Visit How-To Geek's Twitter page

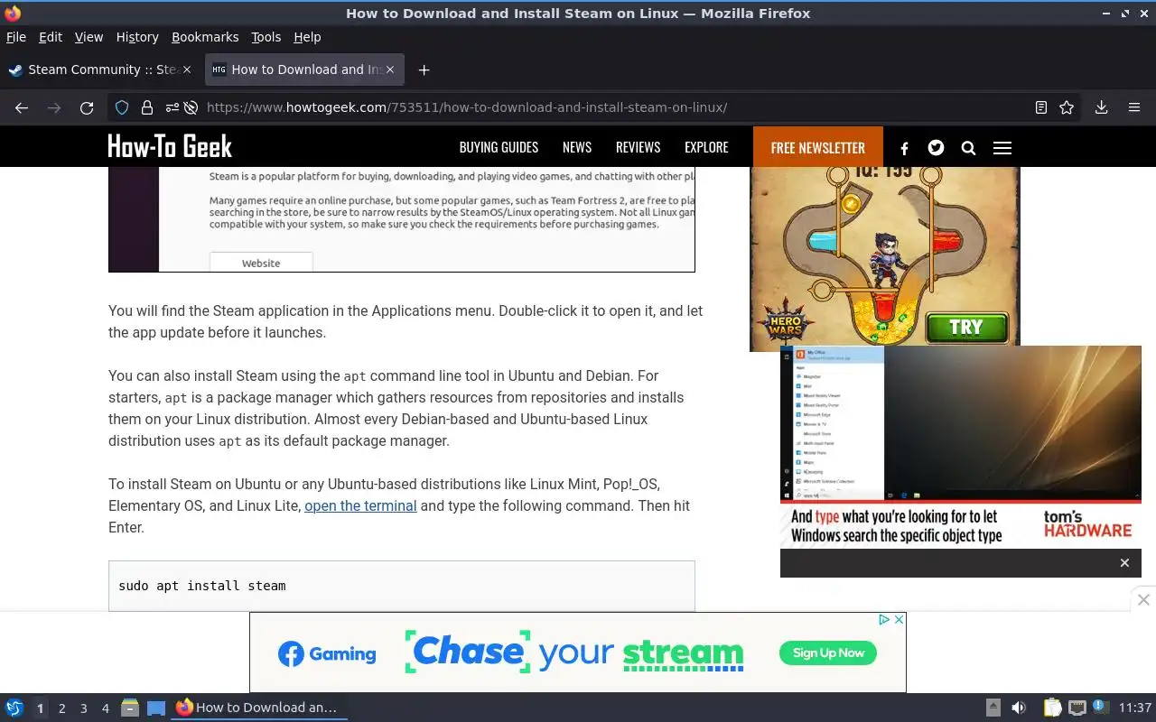pyautogui.click(x=936, y=147)
